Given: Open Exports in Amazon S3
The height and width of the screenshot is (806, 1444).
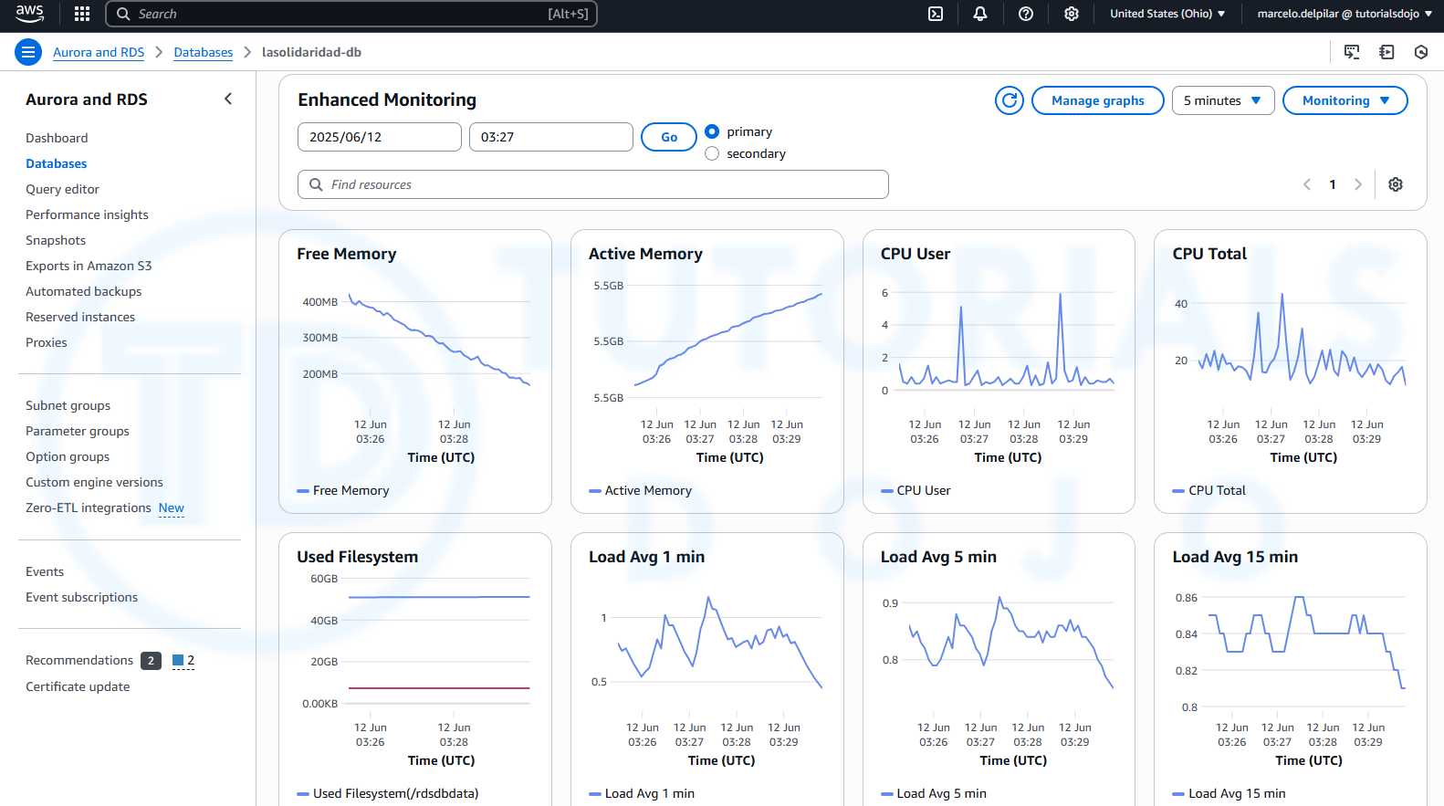Looking at the screenshot, I should [89, 266].
